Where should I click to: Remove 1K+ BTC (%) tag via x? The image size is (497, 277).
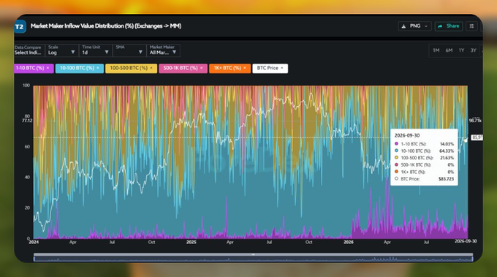245,68
